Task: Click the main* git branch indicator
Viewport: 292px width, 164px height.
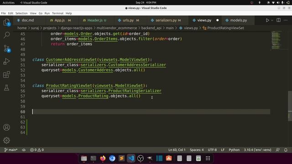Action: tap(11, 150)
